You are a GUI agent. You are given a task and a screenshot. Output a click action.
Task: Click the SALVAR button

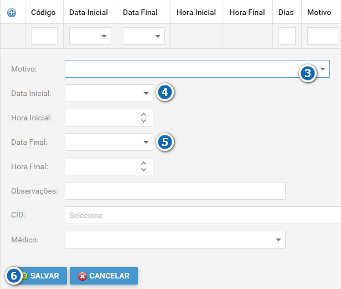[42, 276]
